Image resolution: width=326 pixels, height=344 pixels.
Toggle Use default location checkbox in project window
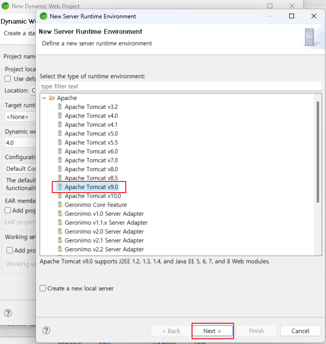[x=8, y=78]
